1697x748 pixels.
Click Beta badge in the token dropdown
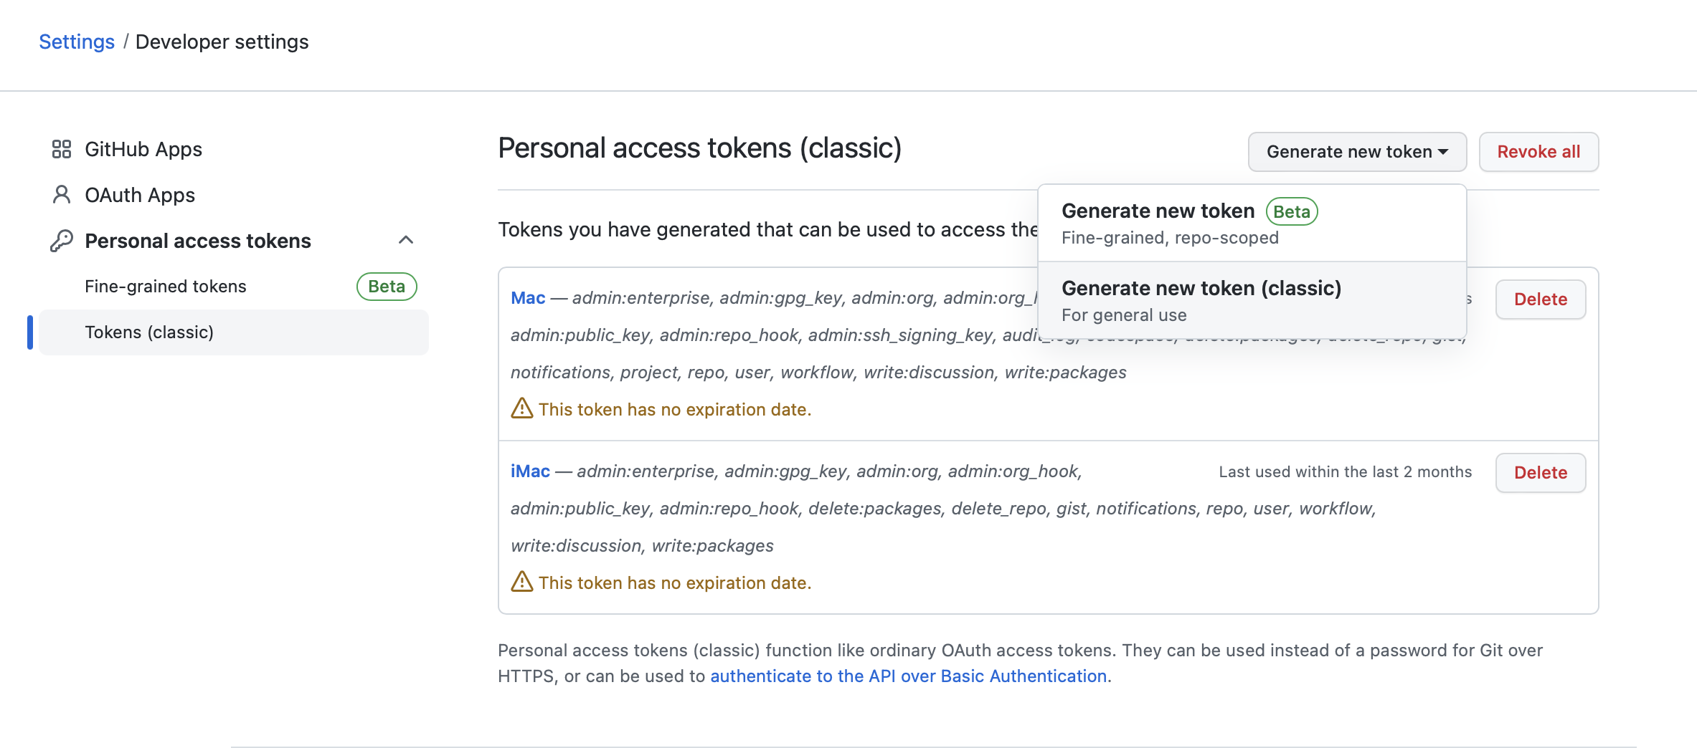tap(1291, 211)
